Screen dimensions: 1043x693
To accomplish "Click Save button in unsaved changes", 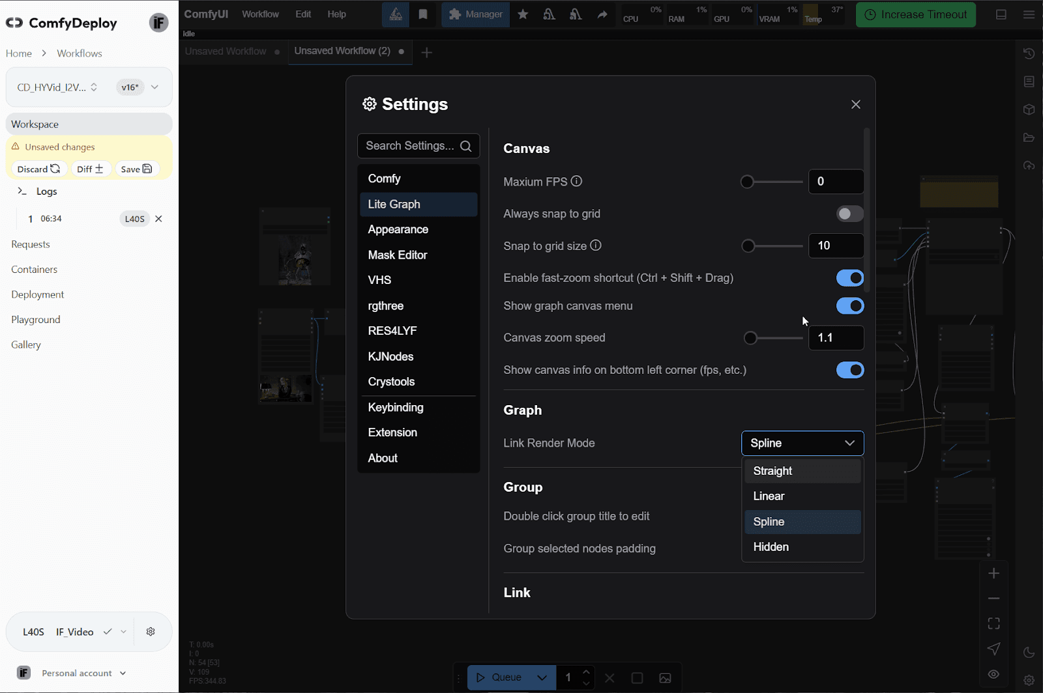I will (136, 169).
